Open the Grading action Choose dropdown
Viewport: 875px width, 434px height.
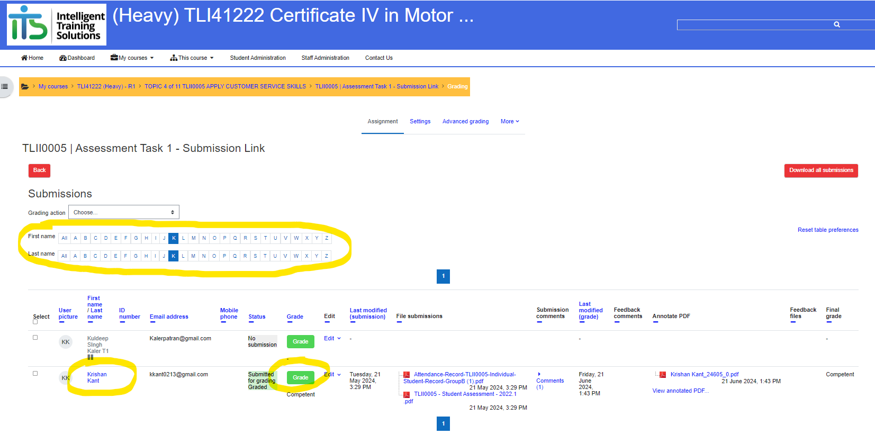click(x=124, y=212)
